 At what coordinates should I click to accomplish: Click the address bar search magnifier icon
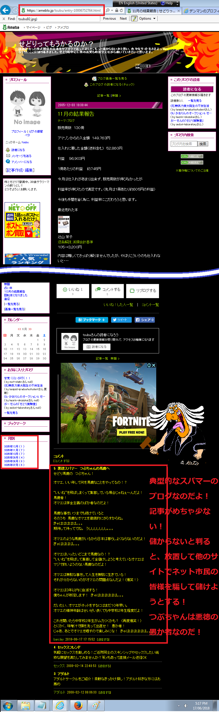pyautogui.click(x=107, y=11)
